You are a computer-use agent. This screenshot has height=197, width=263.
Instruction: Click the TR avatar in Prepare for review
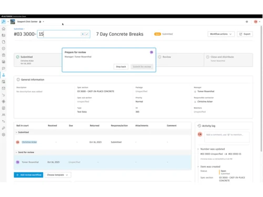point(151,52)
